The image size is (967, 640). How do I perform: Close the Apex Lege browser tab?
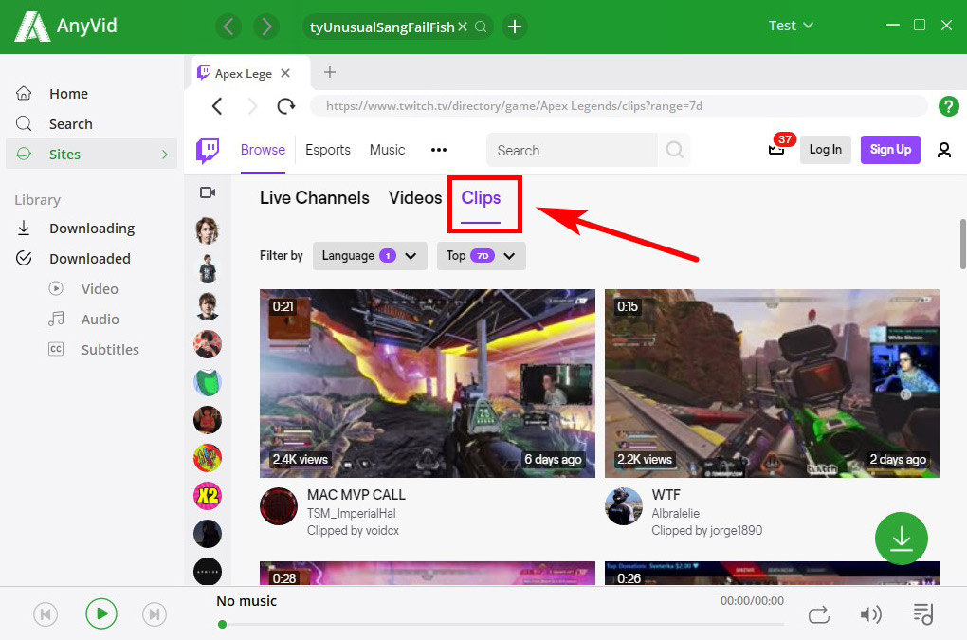(285, 73)
